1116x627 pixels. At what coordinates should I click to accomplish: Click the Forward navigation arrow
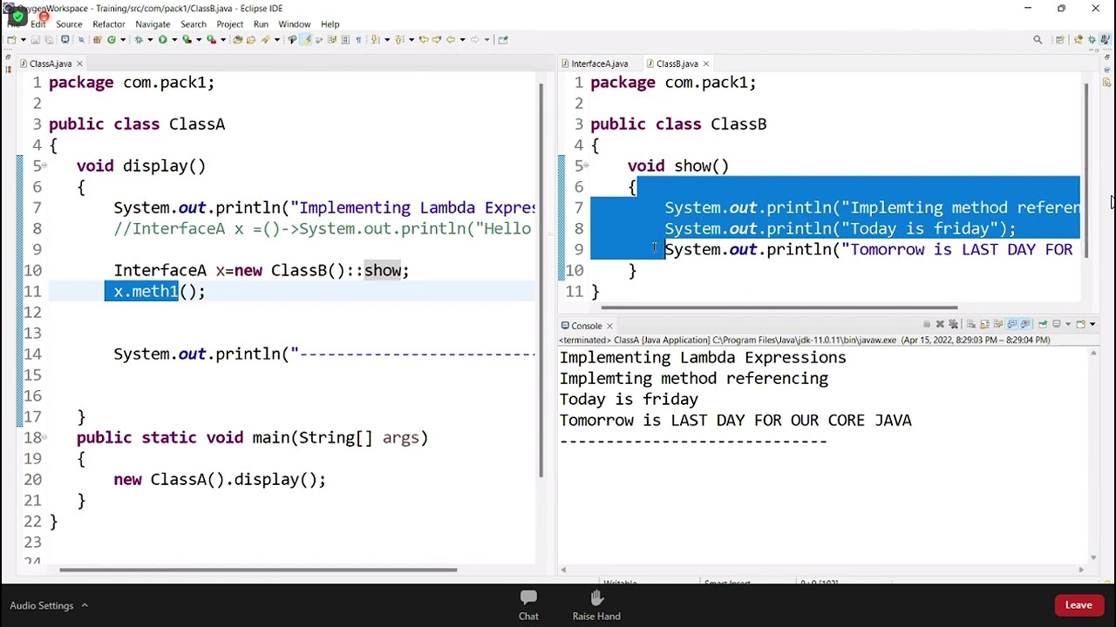(475, 39)
